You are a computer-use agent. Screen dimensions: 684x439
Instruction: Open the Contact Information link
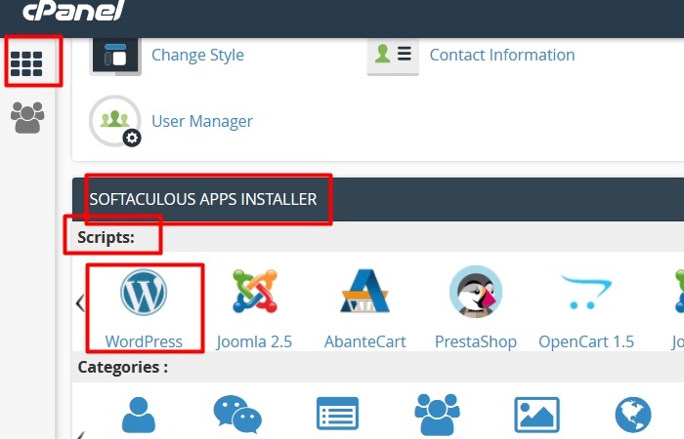click(502, 56)
